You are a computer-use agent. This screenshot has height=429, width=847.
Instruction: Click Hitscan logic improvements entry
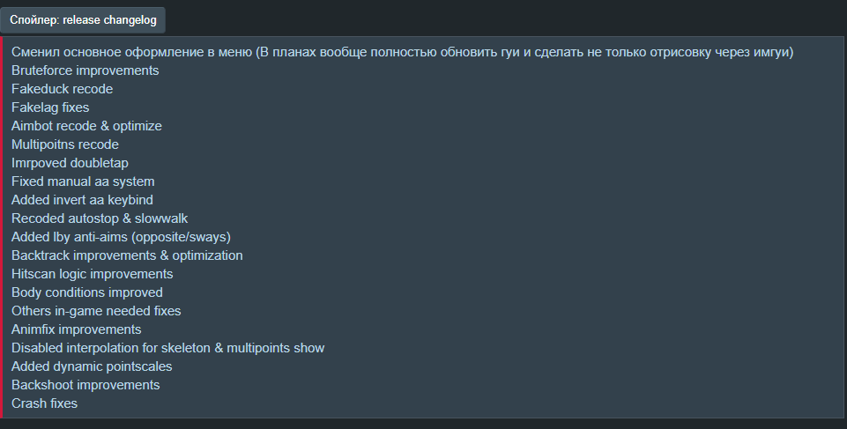(93, 274)
